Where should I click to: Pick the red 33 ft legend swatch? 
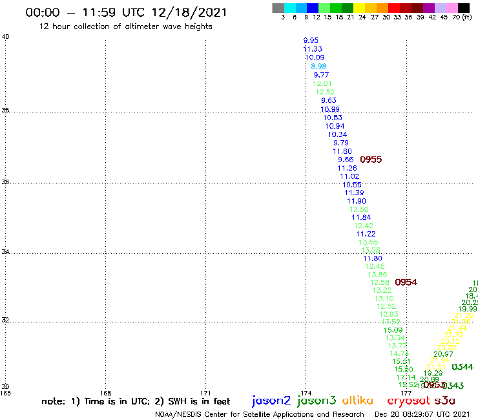pyautogui.click(x=393, y=8)
